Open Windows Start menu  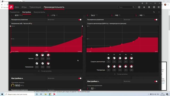point(2,94)
